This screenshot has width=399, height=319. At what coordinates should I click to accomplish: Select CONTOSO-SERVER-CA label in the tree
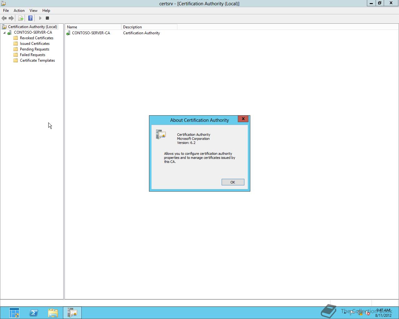point(33,32)
